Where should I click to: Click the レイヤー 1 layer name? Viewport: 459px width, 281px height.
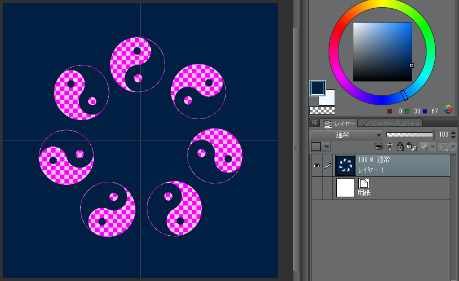point(371,170)
